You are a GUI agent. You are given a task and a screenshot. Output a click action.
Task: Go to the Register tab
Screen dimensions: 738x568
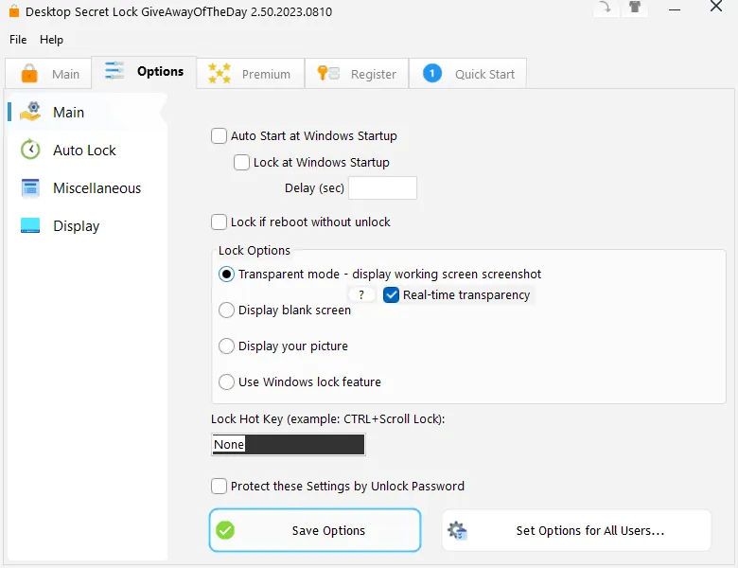click(x=357, y=74)
